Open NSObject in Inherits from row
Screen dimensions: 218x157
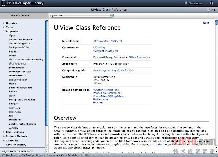(x=116, y=41)
